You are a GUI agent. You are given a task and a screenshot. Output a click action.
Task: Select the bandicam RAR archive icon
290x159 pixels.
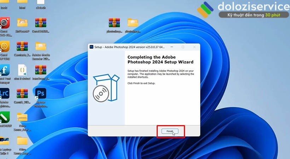tap(41, 70)
